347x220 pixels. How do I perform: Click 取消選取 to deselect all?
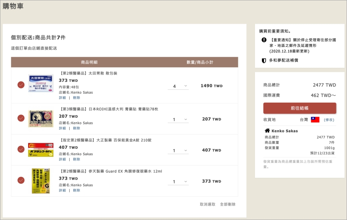pyautogui.click(x=207, y=204)
